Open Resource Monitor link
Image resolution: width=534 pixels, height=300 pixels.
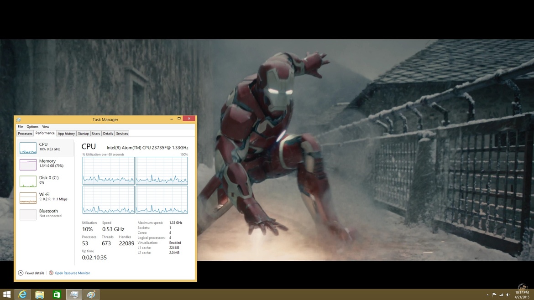(x=72, y=273)
